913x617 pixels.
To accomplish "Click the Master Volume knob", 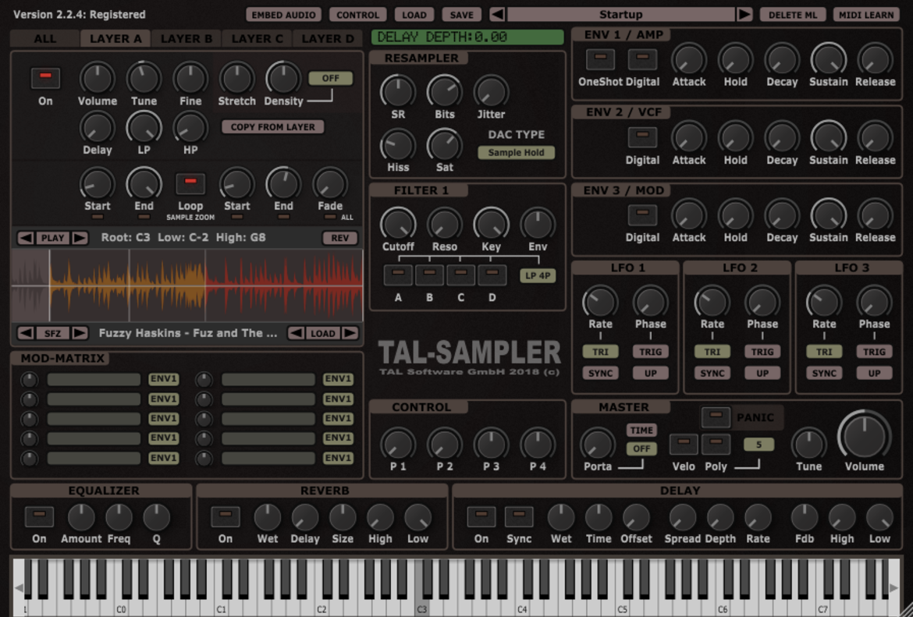I will coord(865,437).
